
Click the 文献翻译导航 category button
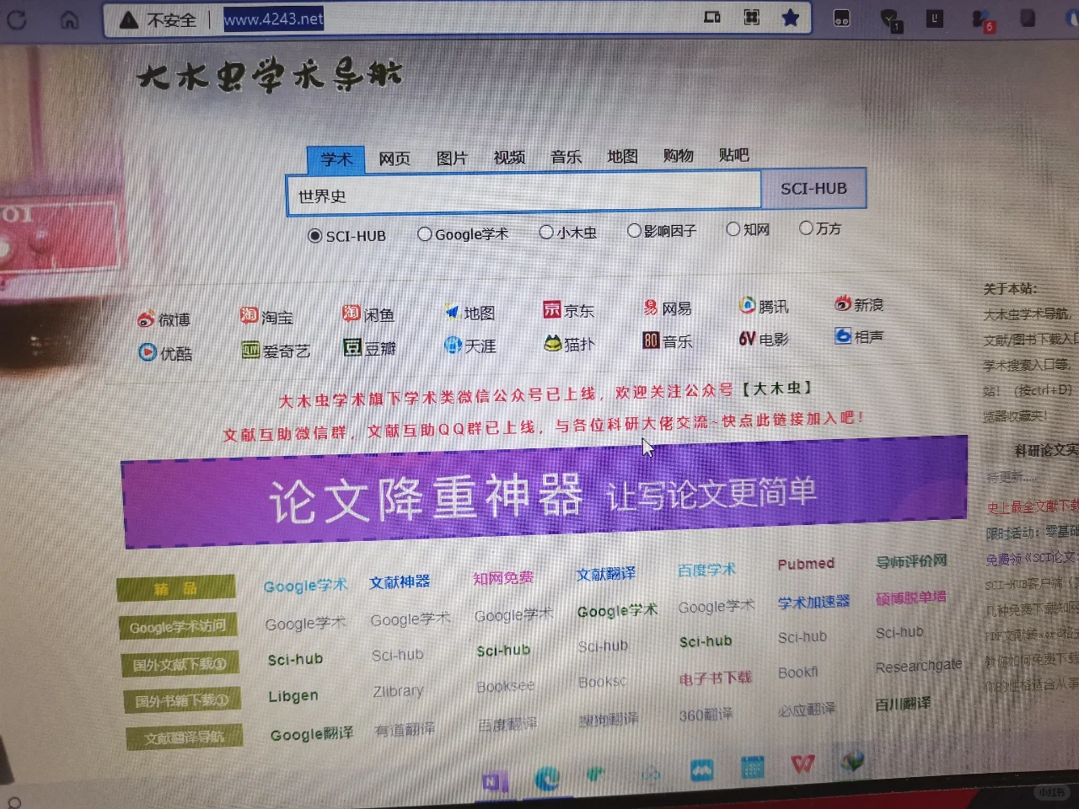184,737
